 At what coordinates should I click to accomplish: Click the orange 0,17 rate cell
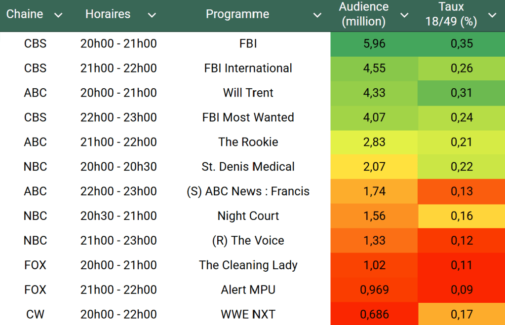pyautogui.click(x=462, y=314)
